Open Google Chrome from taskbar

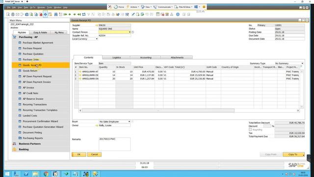pyautogui.click(x=46, y=174)
